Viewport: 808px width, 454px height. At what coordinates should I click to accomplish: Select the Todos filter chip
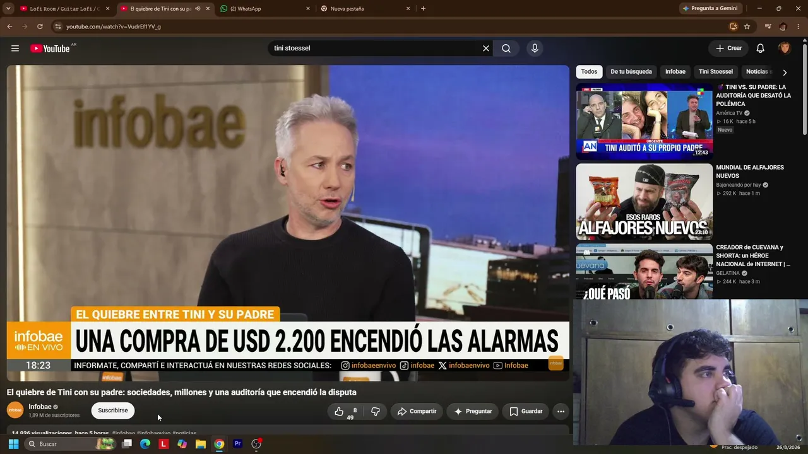click(x=589, y=72)
